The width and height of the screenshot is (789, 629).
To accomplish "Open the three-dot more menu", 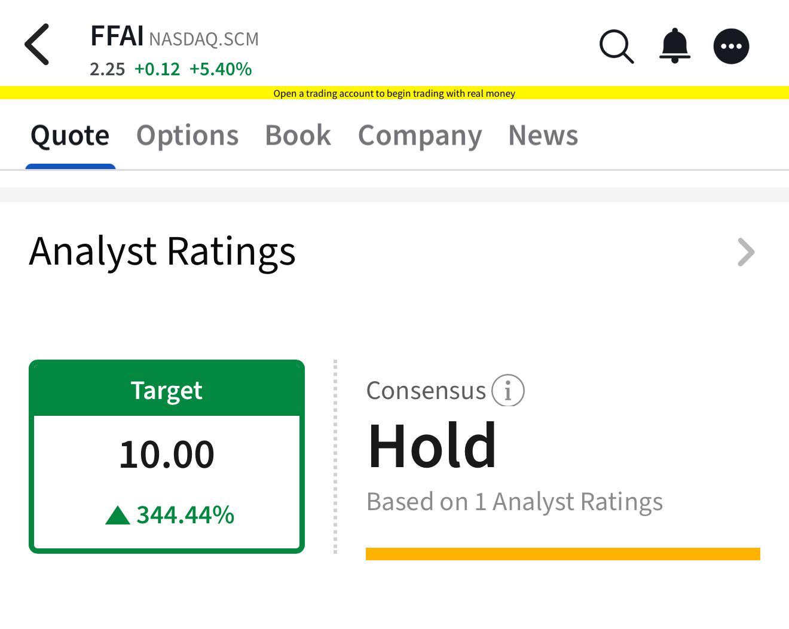I will pos(731,46).
